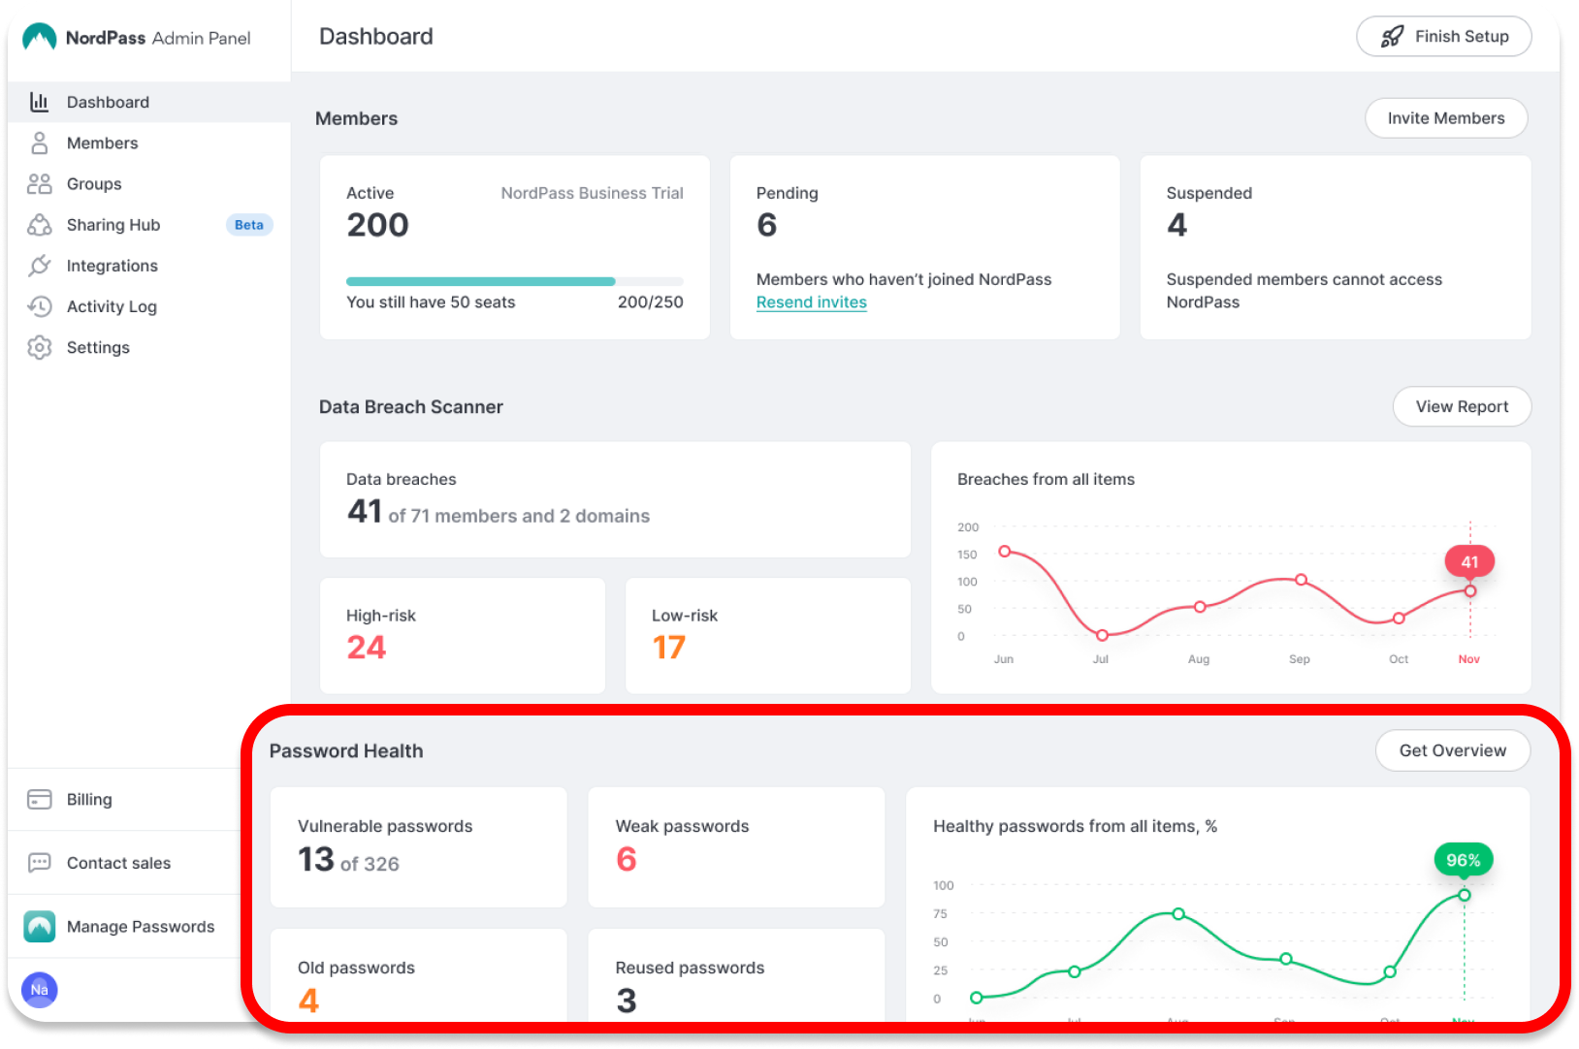
Task: Click the Jun data point on breaches chart
Action: click(1005, 551)
